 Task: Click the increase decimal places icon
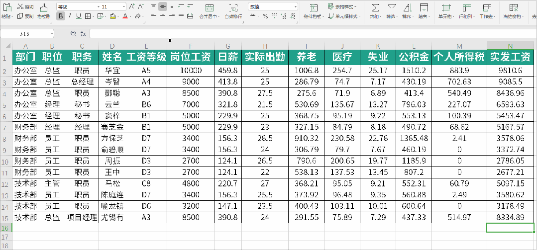(284, 16)
